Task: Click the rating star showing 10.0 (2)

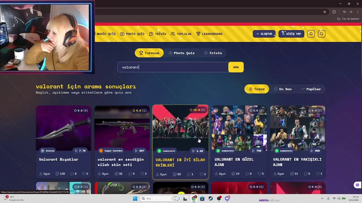Action: pos(191,110)
